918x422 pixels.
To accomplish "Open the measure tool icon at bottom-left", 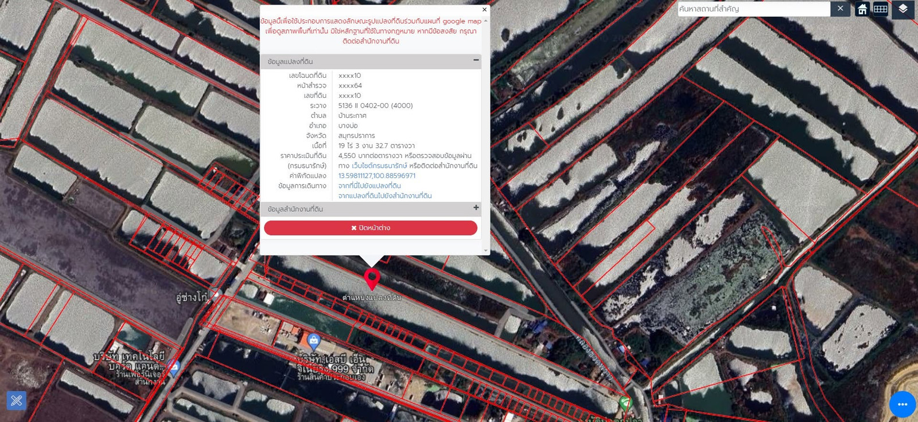I will (17, 400).
